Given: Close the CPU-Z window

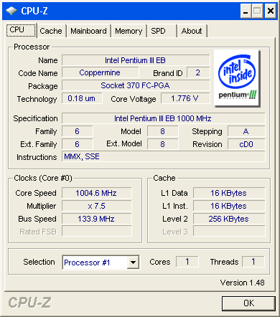Looking at the screenshot, I should (x=271, y=11).
